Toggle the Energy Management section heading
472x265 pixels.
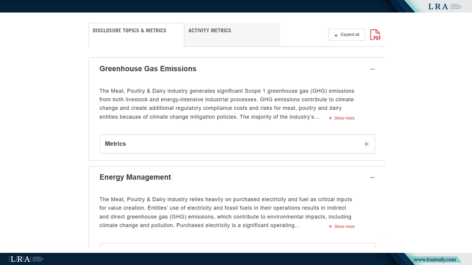pyautogui.click(x=135, y=177)
